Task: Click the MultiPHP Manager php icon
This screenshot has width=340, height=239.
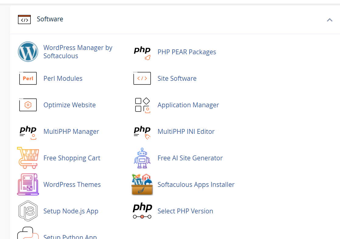Action: 28,132
